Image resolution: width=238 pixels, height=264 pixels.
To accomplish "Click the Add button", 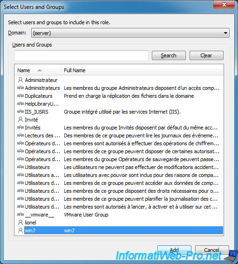I will coord(174,250).
